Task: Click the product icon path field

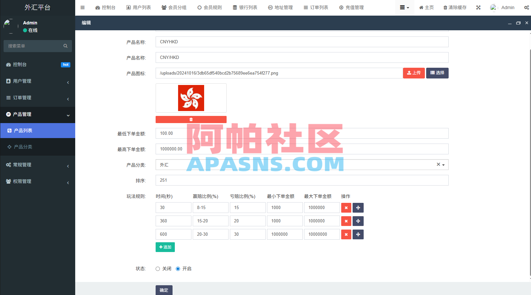Action: [x=279, y=73]
